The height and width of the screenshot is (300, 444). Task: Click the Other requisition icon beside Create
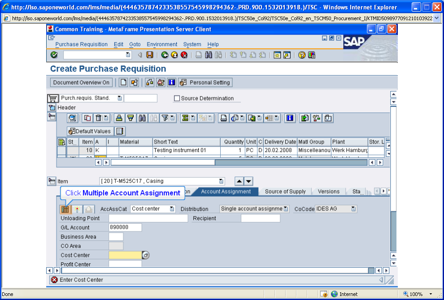(134, 83)
